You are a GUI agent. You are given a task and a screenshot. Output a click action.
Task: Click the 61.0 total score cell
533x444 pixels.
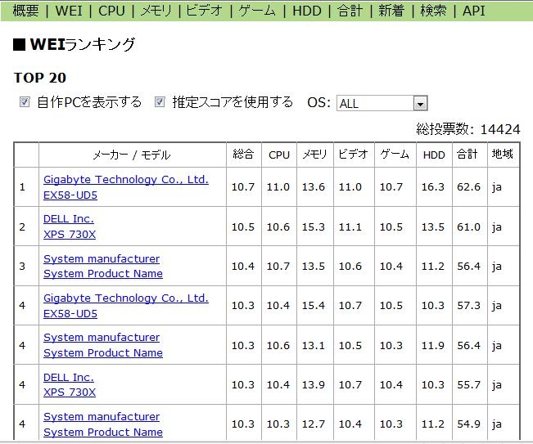click(x=469, y=226)
